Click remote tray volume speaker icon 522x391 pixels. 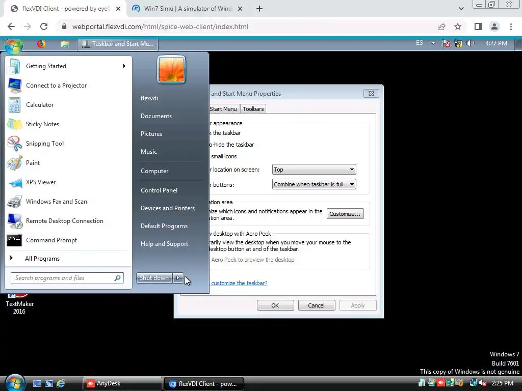(470, 44)
